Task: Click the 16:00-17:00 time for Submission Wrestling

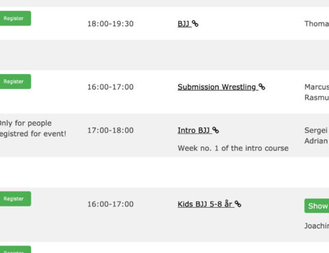Action: point(110,87)
